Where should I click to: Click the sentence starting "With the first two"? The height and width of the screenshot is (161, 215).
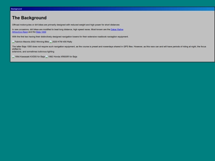click(x=70, y=37)
